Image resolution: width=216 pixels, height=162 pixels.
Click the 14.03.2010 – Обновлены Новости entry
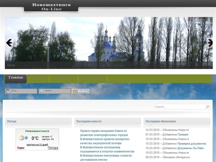tap(167, 130)
